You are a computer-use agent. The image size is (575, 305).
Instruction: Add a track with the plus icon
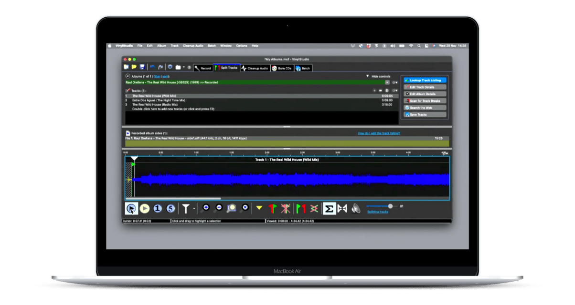click(x=374, y=91)
